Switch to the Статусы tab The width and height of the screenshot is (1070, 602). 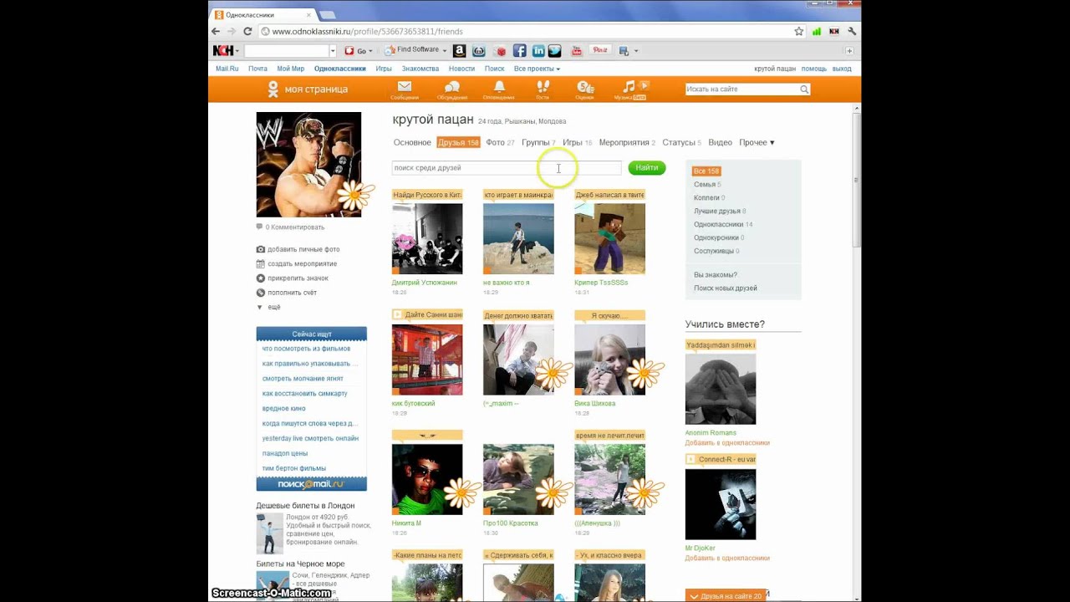point(681,143)
